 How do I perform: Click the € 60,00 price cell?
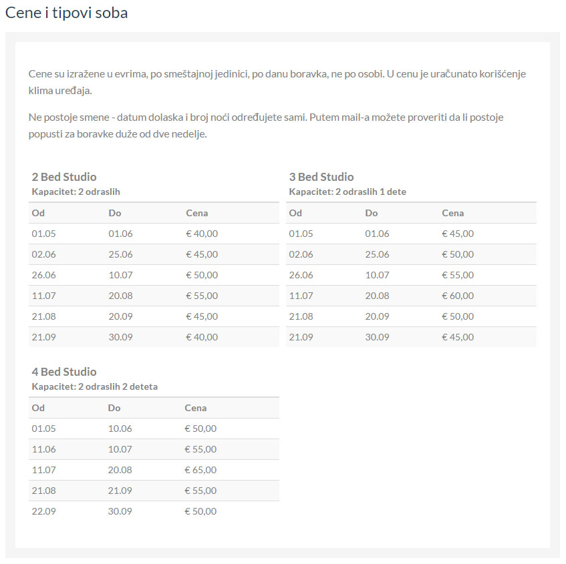pyautogui.click(x=458, y=296)
